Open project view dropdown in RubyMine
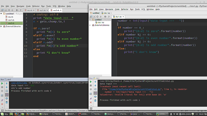This screenshot has height=116, width=207. coord(3,10)
